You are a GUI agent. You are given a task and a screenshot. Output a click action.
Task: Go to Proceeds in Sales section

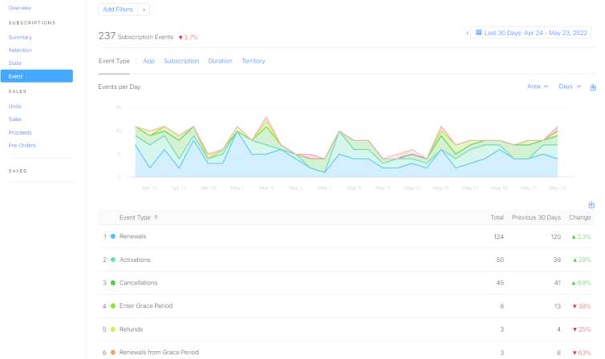click(20, 132)
